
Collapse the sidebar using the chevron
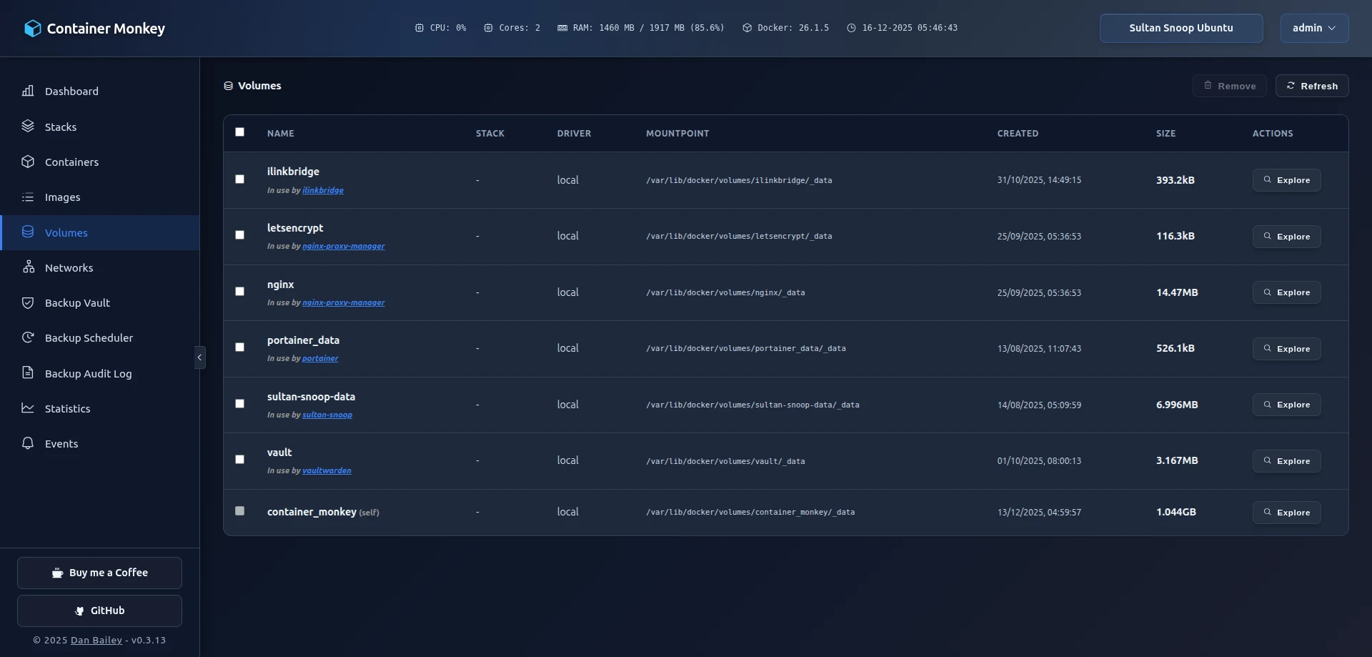(199, 357)
